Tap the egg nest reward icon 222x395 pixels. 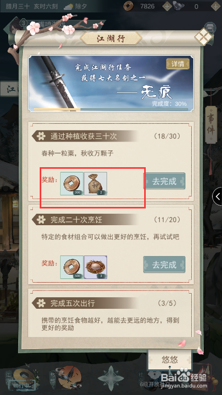tap(96, 267)
